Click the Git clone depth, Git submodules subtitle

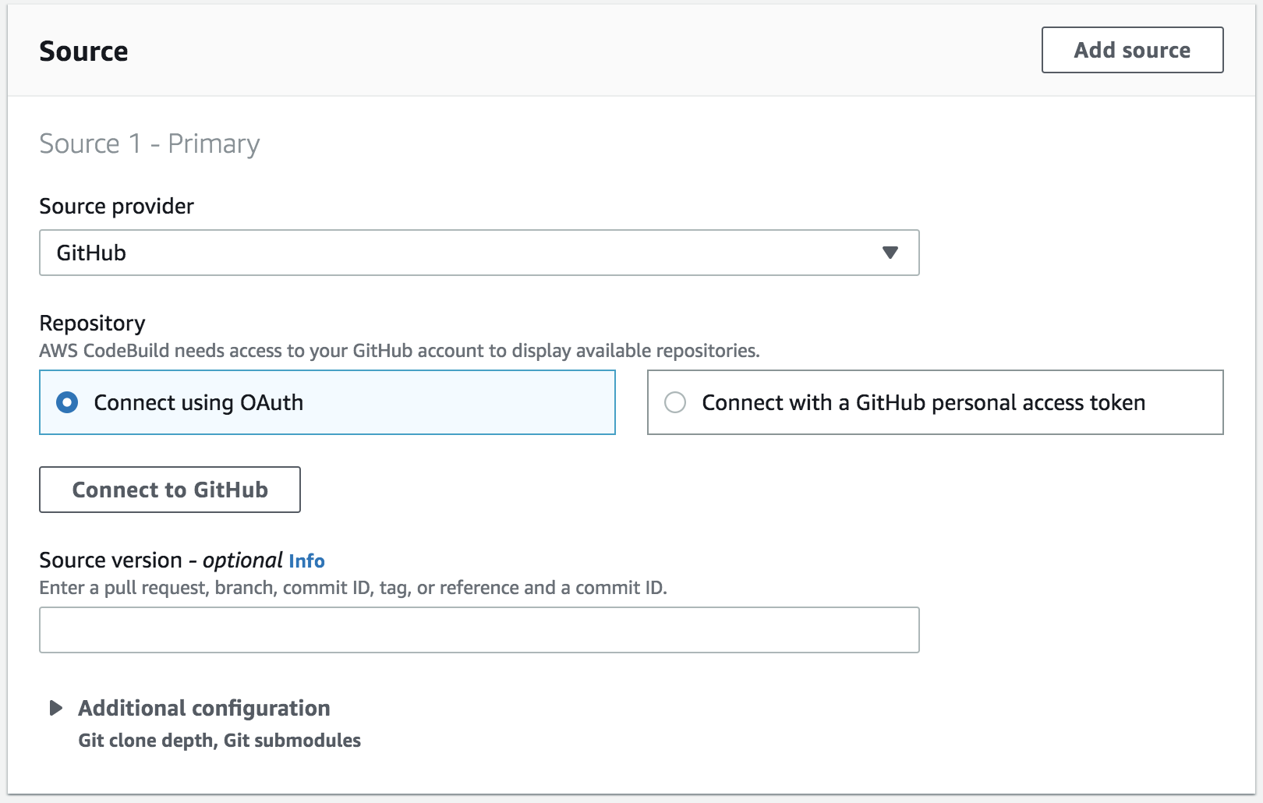click(219, 740)
